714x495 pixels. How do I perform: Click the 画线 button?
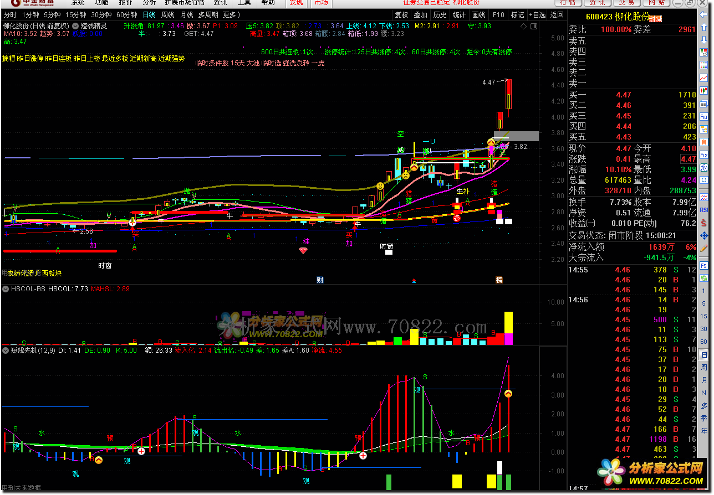(478, 15)
